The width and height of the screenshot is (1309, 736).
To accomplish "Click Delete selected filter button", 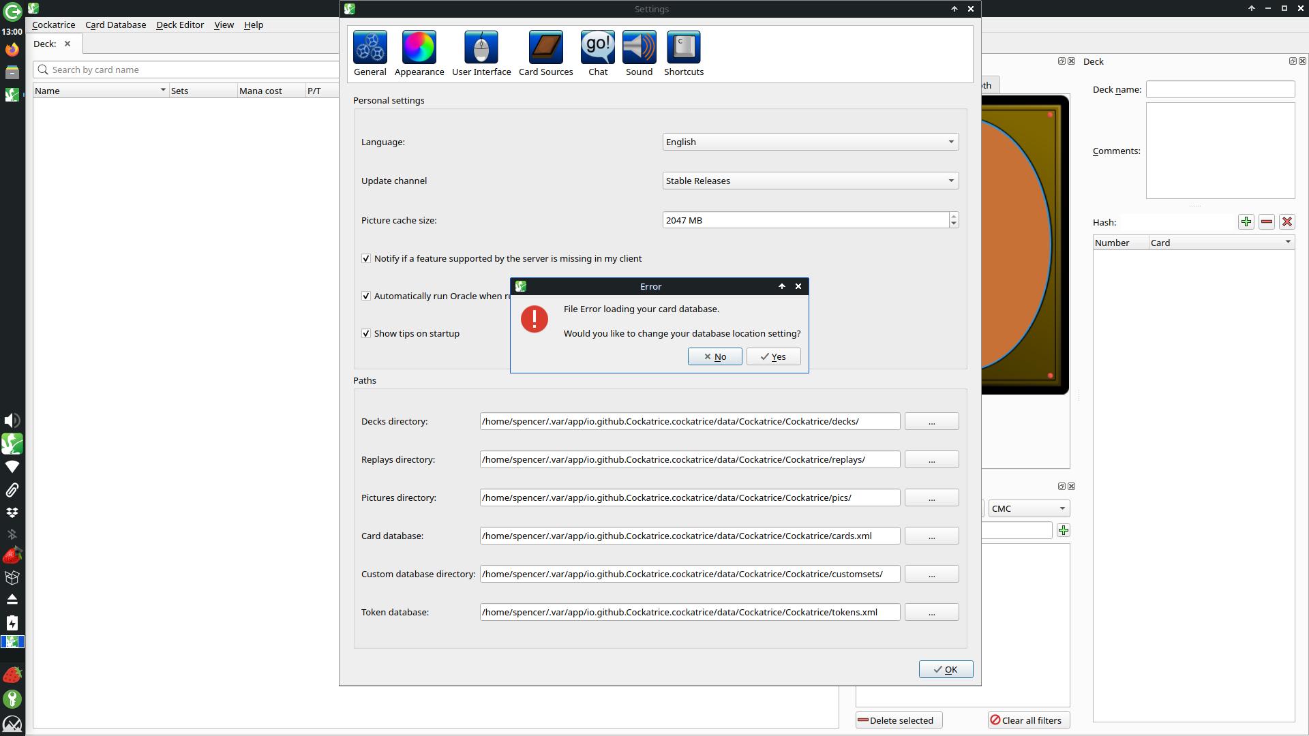I will pyautogui.click(x=899, y=720).
